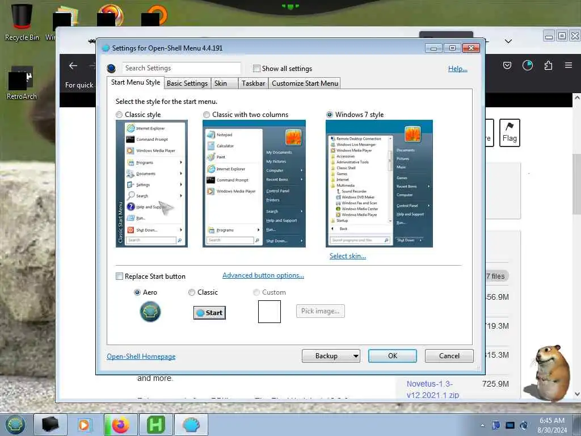Screen dimensions: 581x436
Task: Select the Aero button radio option
Action: [x=137, y=292]
